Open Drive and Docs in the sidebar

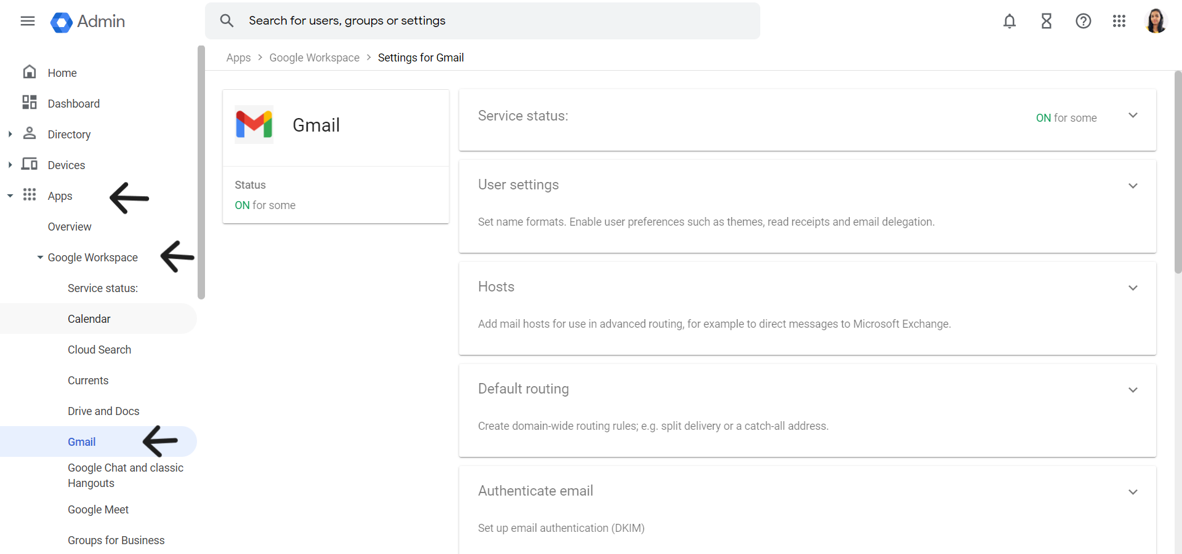pyautogui.click(x=103, y=411)
